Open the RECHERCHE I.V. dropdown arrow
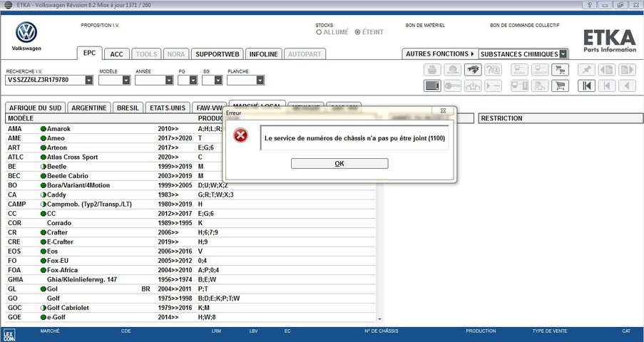The height and width of the screenshot is (342, 644). 88,80
